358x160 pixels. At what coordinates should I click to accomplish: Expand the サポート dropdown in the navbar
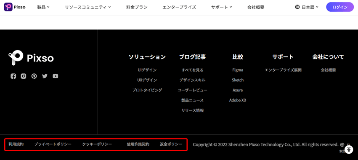click(221, 7)
